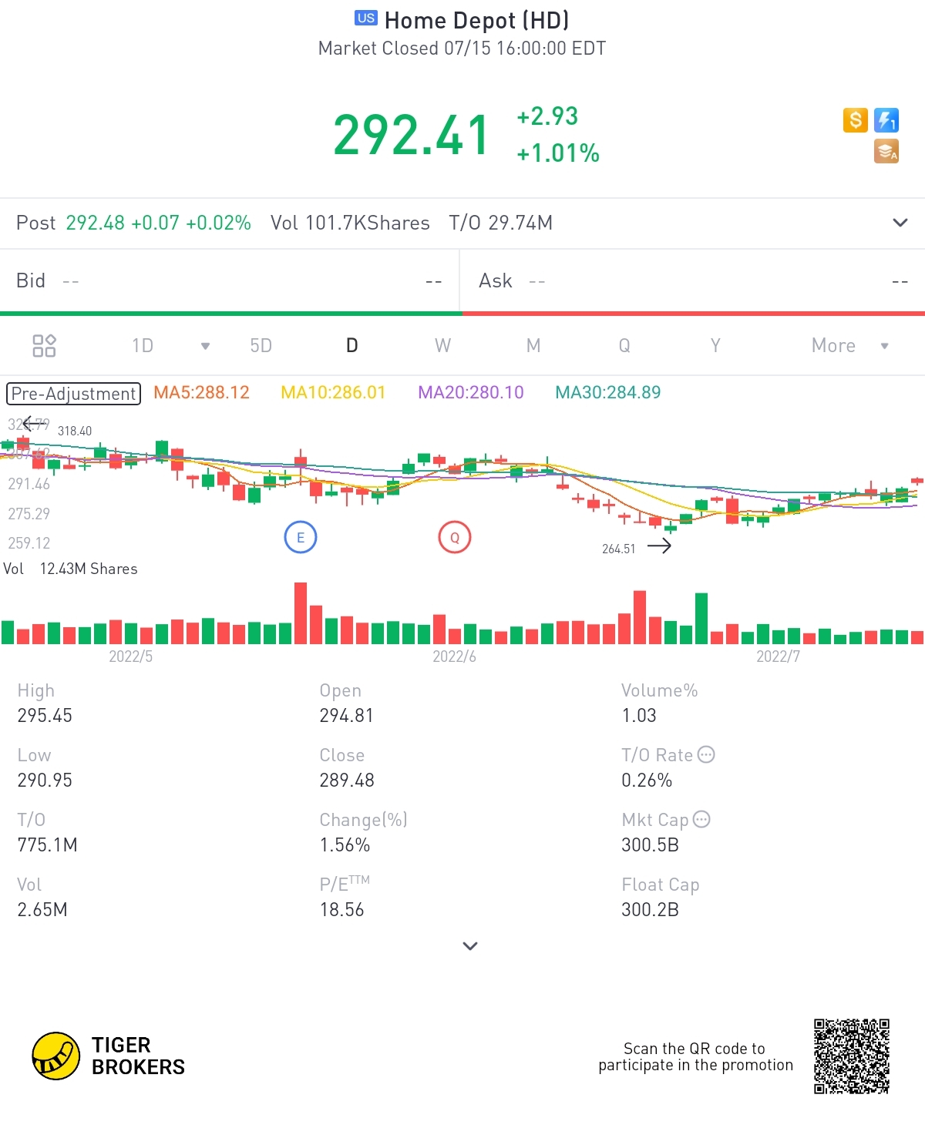Image resolution: width=925 pixels, height=1145 pixels.
Task: Tap the MA30:284.89 indicator label
Action: [608, 392]
